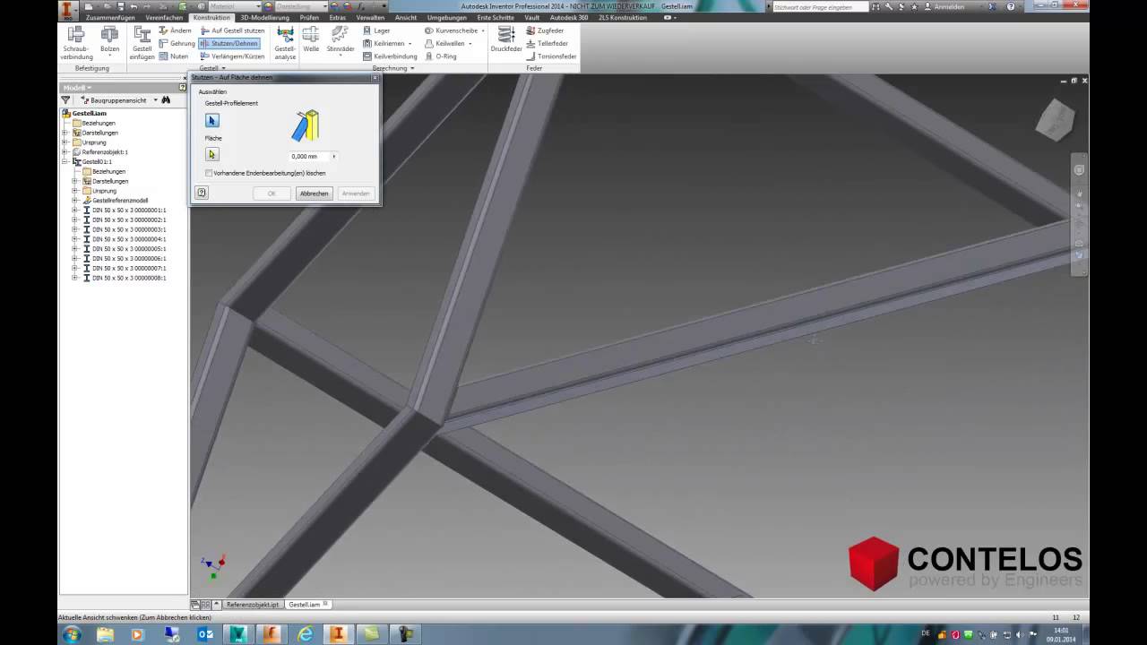Image resolution: width=1147 pixels, height=645 pixels.
Task: Select the Gestell.iam root node
Action: point(85,114)
